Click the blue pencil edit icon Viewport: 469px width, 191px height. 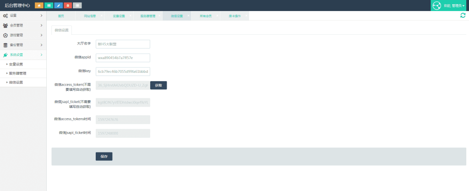[58, 5]
